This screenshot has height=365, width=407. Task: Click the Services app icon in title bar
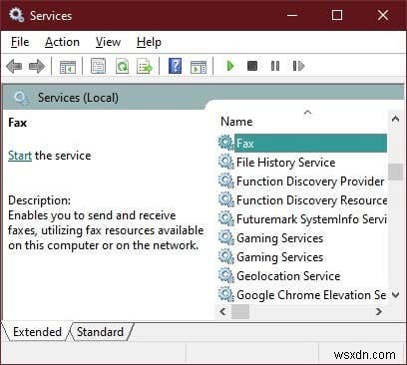pyautogui.click(x=16, y=15)
